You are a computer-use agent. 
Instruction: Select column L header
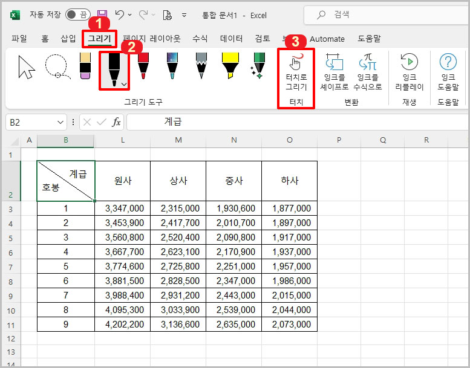[123, 140]
